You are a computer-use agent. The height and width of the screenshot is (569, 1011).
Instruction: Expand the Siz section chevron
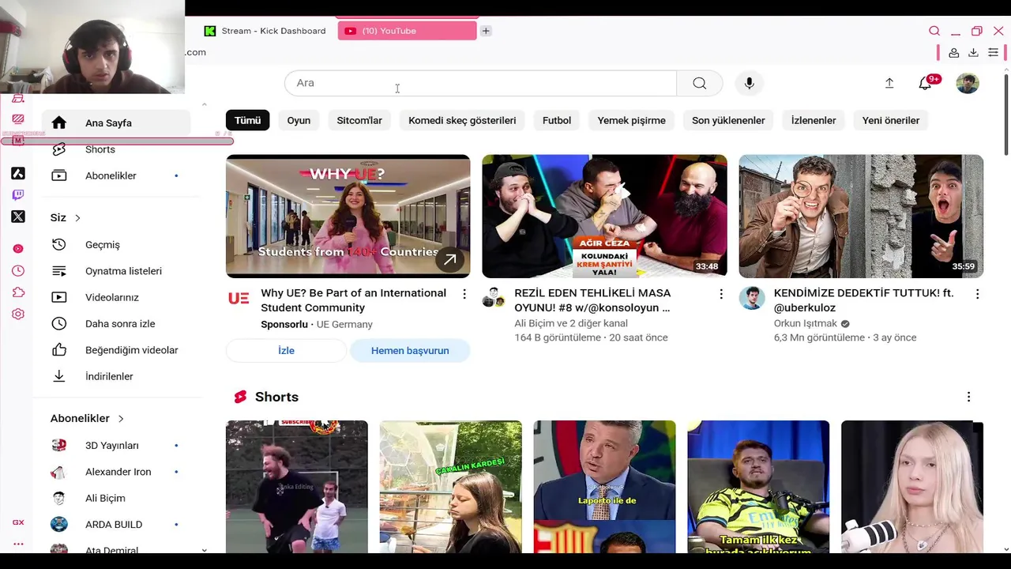click(x=77, y=218)
